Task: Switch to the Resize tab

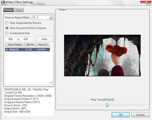Action: [x=9, y=10]
